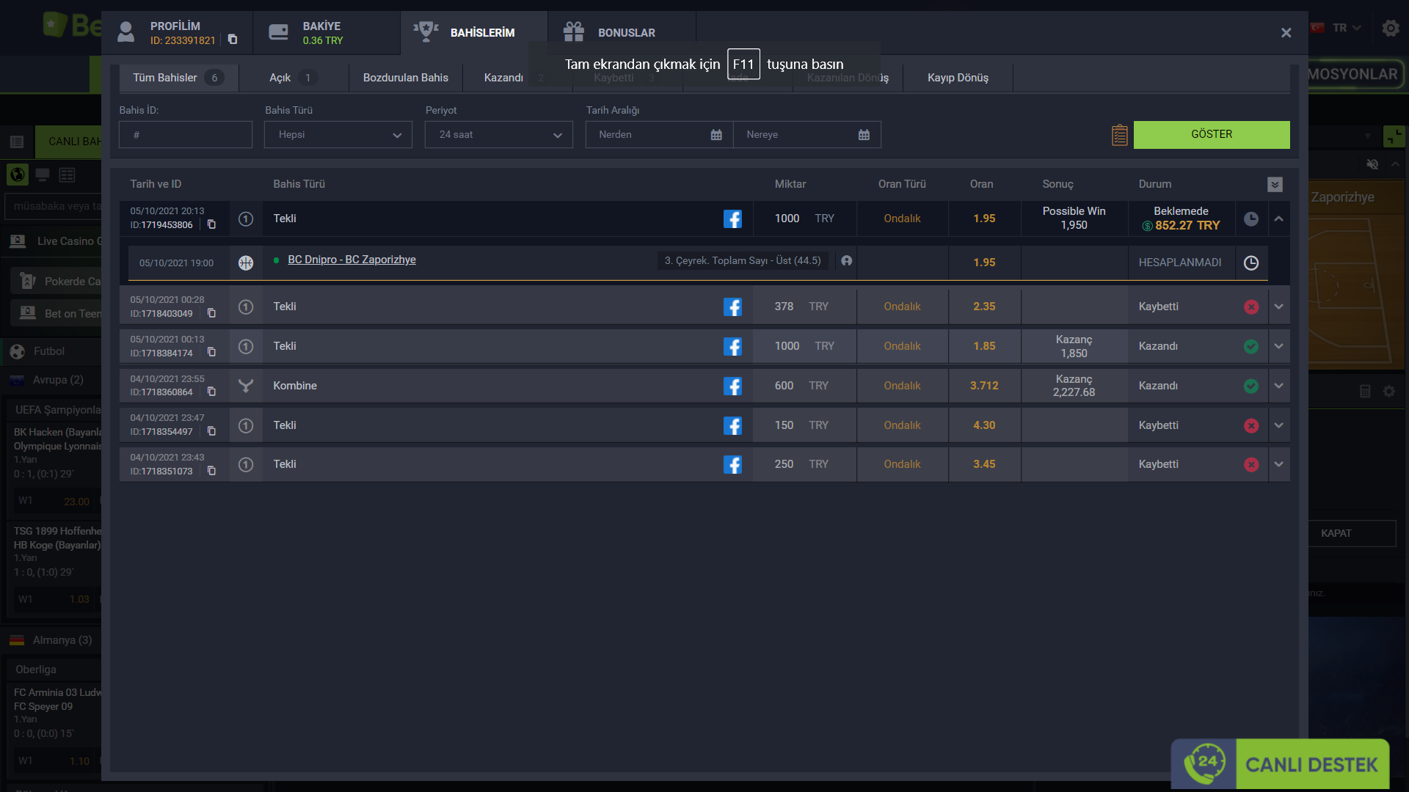This screenshot has width=1409, height=792.
Task: Click the Tarih ve ID column header
Action: (x=156, y=184)
